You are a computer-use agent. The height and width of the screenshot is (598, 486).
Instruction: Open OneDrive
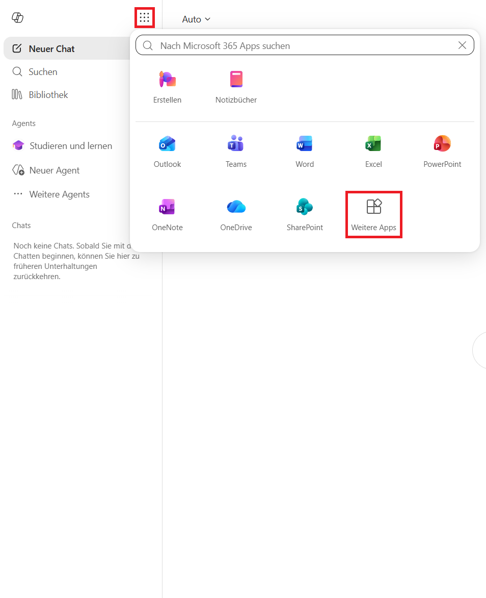236,215
